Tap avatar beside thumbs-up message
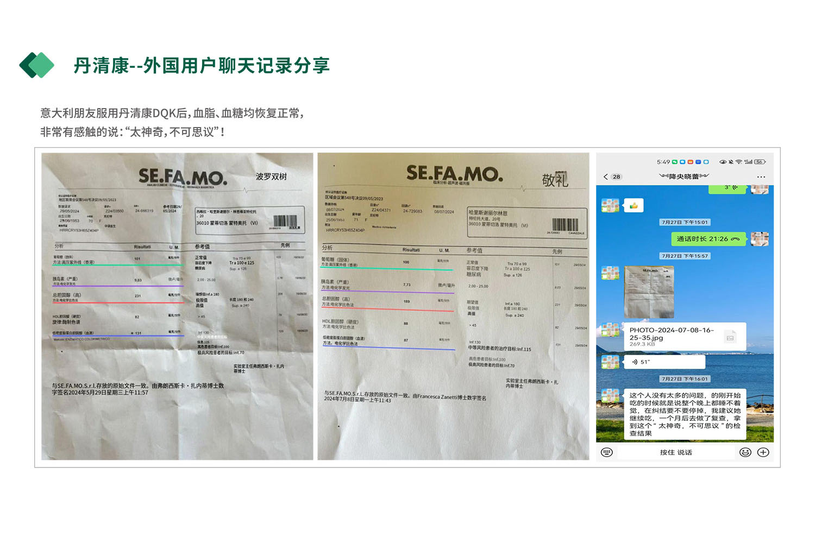This screenshot has height=543, width=815. (610, 205)
